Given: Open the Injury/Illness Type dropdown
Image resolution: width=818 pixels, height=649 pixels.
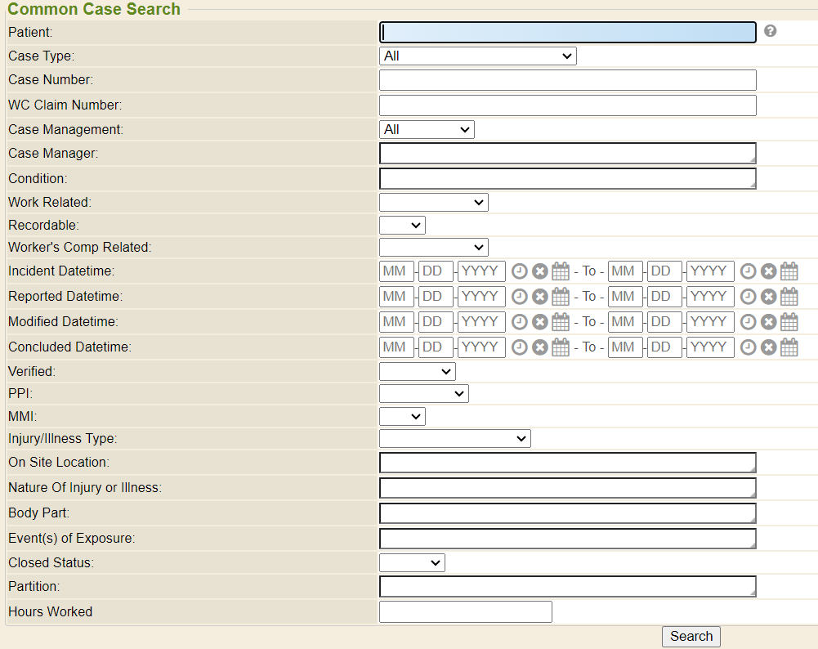Looking at the screenshot, I should (x=454, y=439).
